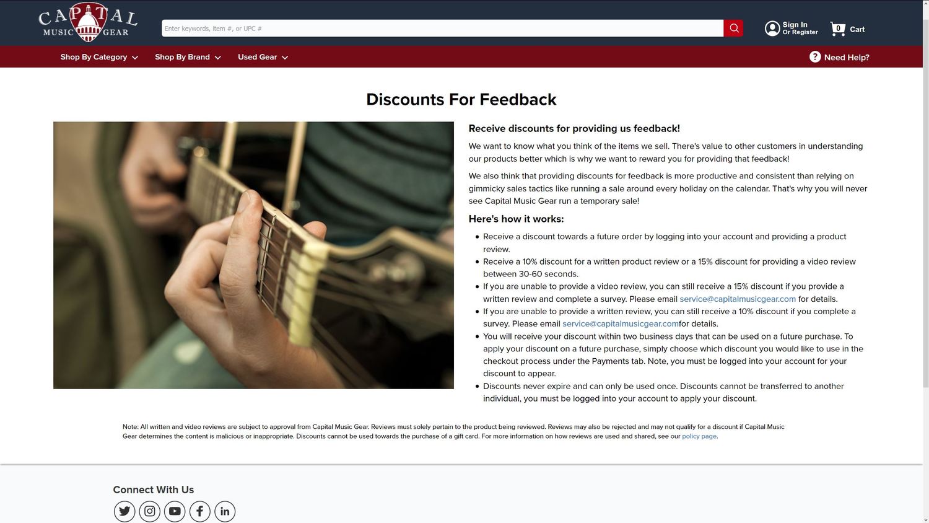Open the LinkedIn social icon
This screenshot has height=523, width=929.
(225, 511)
